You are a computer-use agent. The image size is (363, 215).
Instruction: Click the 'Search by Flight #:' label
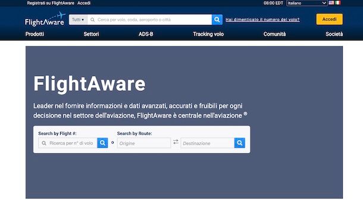57,134
